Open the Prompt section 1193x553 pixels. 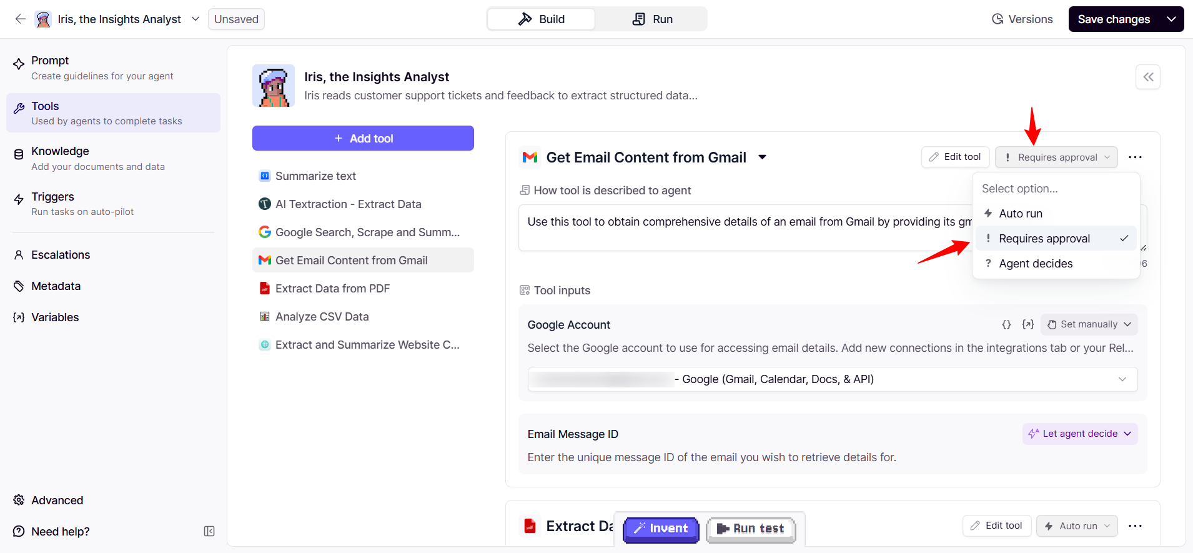tap(113, 67)
